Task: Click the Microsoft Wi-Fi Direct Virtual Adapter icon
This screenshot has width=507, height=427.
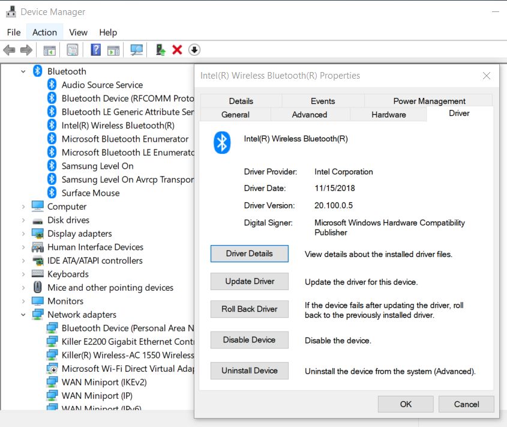Action: pos(52,368)
